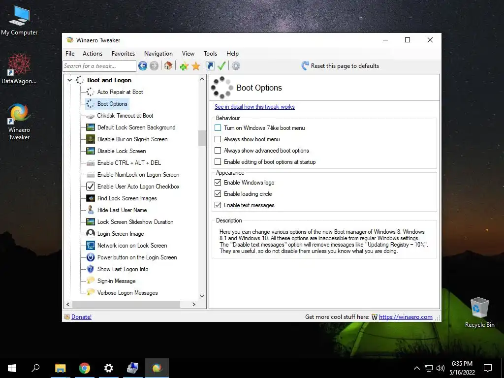Click Reset this page to defaults
The height and width of the screenshot is (378, 504).
[340, 66]
